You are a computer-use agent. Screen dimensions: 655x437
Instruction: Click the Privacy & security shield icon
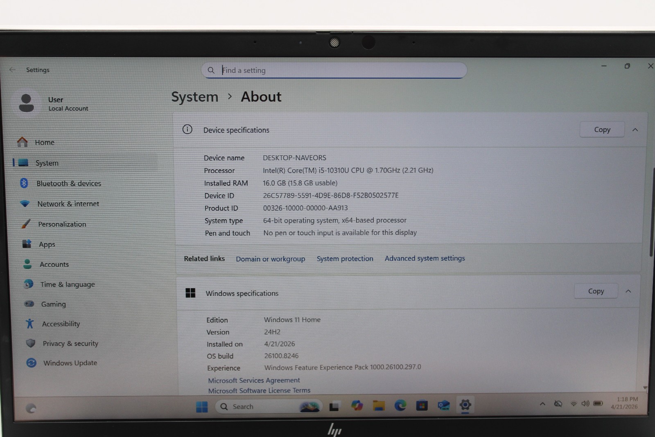click(31, 343)
